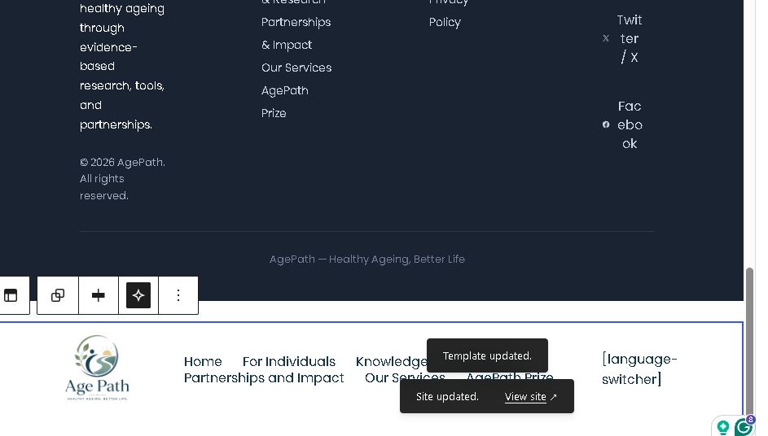Viewport: 768px width, 436px height.
Task: Click the Twitter X social icon
Action: 606,38
